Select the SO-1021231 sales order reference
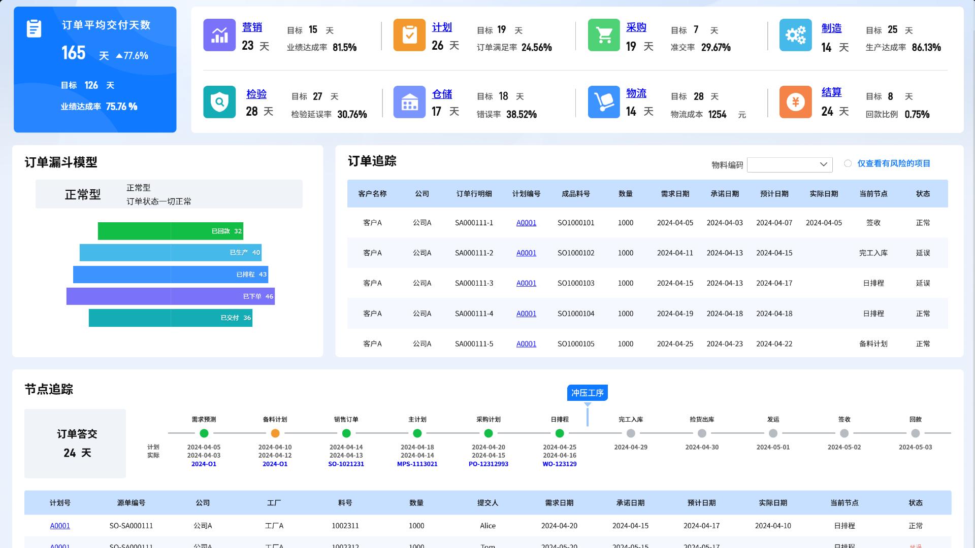This screenshot has width=975, height=548. [347, 463]
